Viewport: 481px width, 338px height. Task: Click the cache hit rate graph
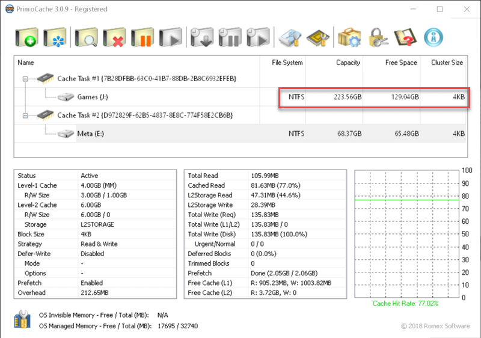click(x=407, y=234)
